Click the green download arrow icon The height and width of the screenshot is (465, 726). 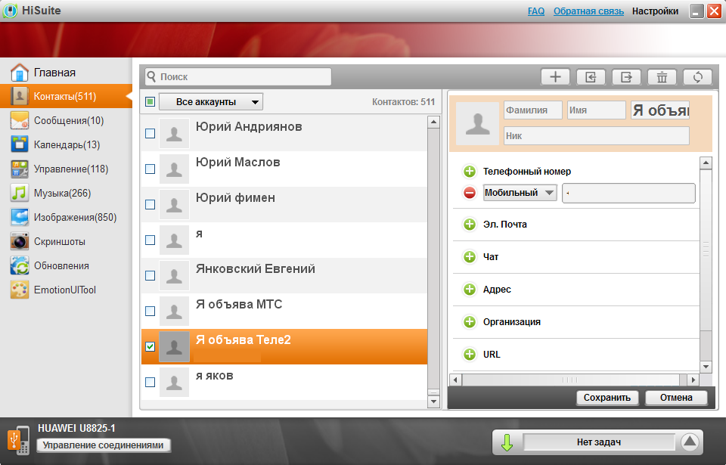point(507,442)
